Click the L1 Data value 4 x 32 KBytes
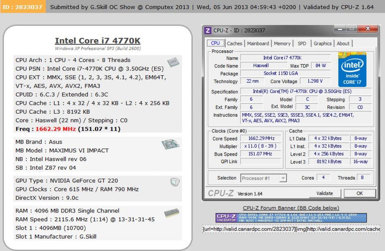 [328, 138]
